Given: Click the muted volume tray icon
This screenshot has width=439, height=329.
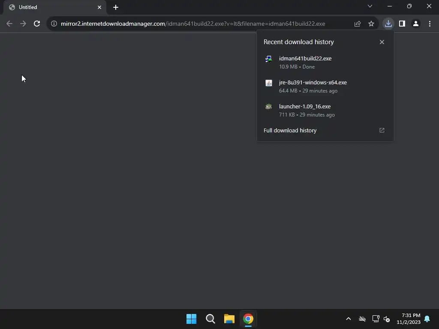Looking at the screenshot, I should [387, 319].
